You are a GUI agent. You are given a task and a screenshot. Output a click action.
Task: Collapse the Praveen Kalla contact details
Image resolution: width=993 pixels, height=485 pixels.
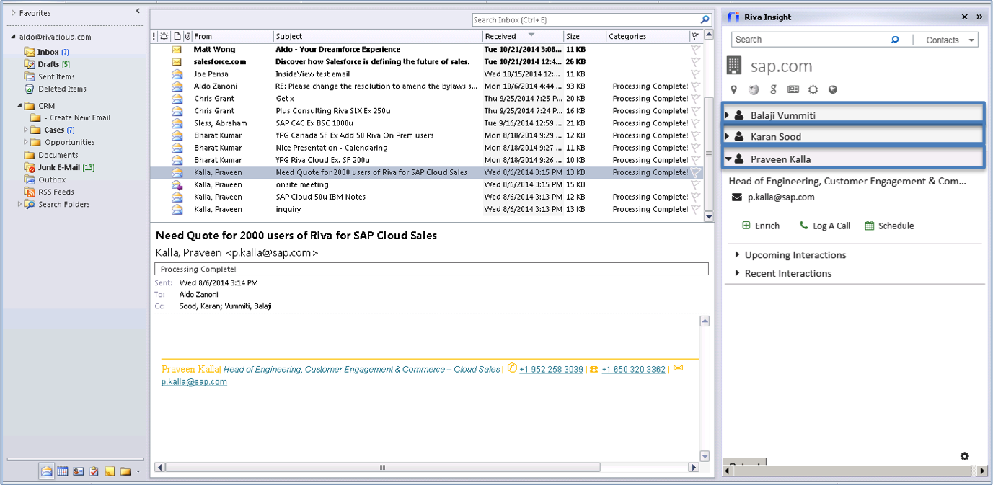click(728, 159)
